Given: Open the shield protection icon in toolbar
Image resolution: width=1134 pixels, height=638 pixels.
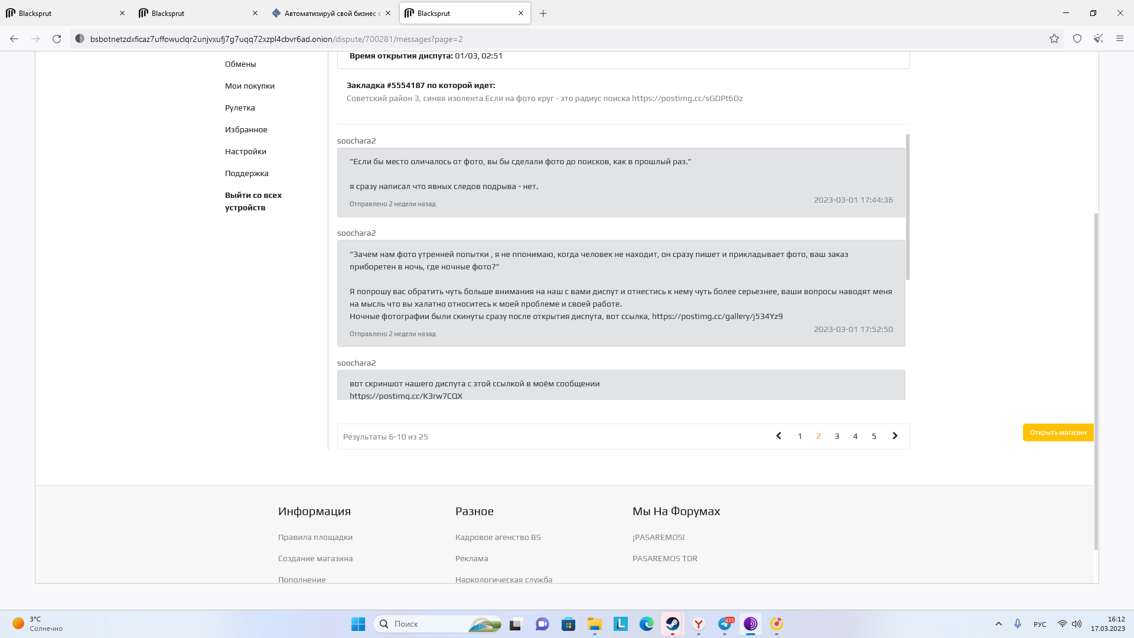Looking at the screenshot, I should coord(1077,39).
